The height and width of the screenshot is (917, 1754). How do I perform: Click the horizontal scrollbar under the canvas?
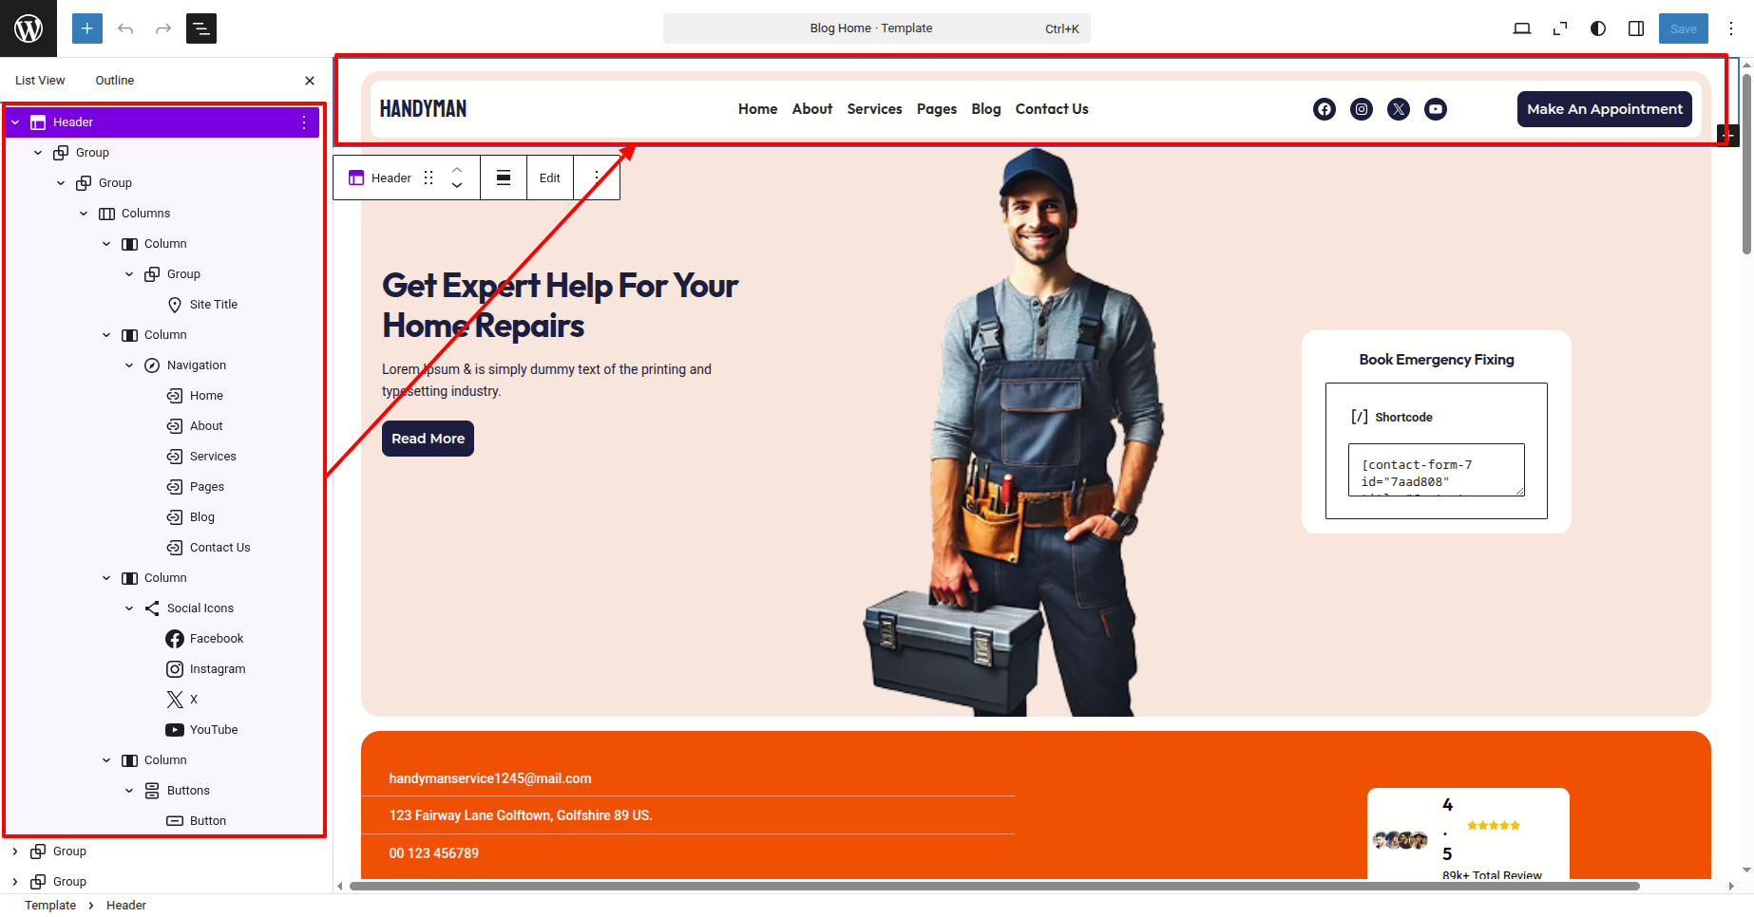[994, 887]
